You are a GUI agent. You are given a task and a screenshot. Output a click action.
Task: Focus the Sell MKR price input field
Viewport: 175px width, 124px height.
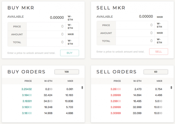[135, 25]
